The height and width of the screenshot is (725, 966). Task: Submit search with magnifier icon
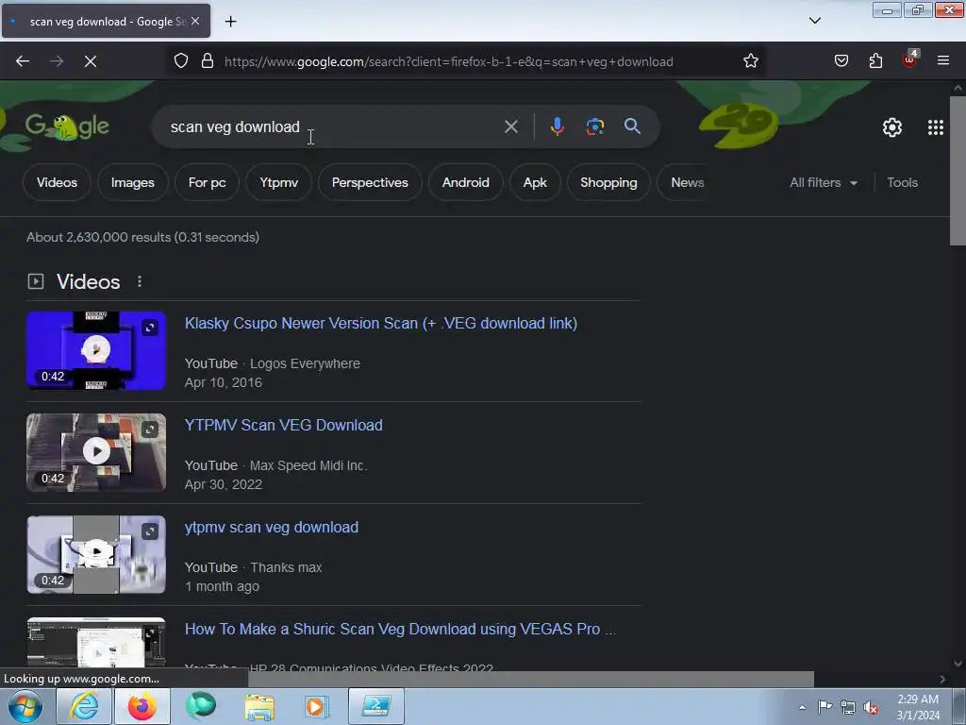pyautogui.click(x=632, y=126)
